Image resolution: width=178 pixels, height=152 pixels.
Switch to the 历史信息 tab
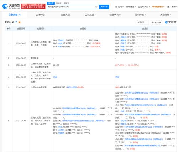pos(166,15)
